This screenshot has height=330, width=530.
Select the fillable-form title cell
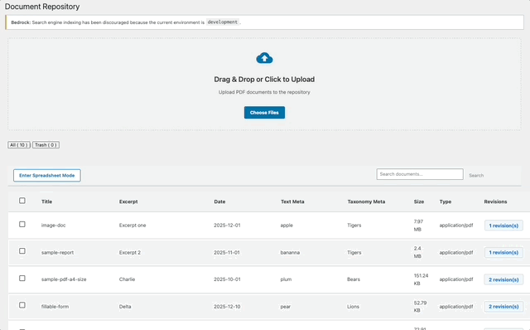(55, 307)
